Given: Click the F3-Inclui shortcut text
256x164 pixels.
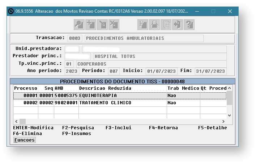Looking at the screenshot, I should click(x=118, y=128).
